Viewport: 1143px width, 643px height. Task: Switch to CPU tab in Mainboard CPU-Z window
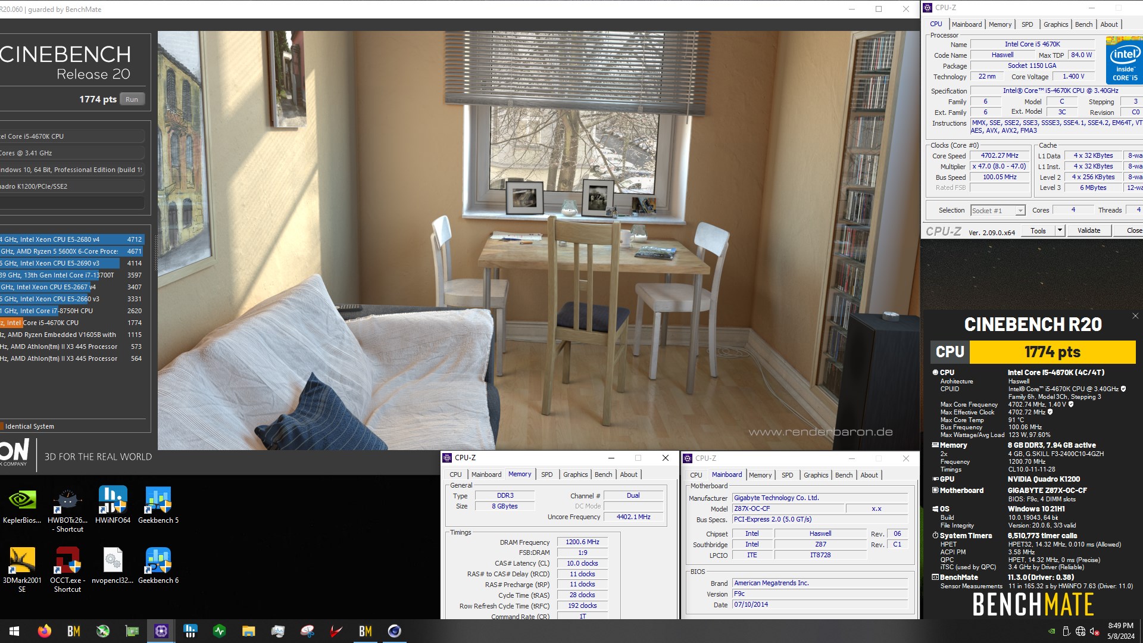pyautogui.click(x=696, y=475)
